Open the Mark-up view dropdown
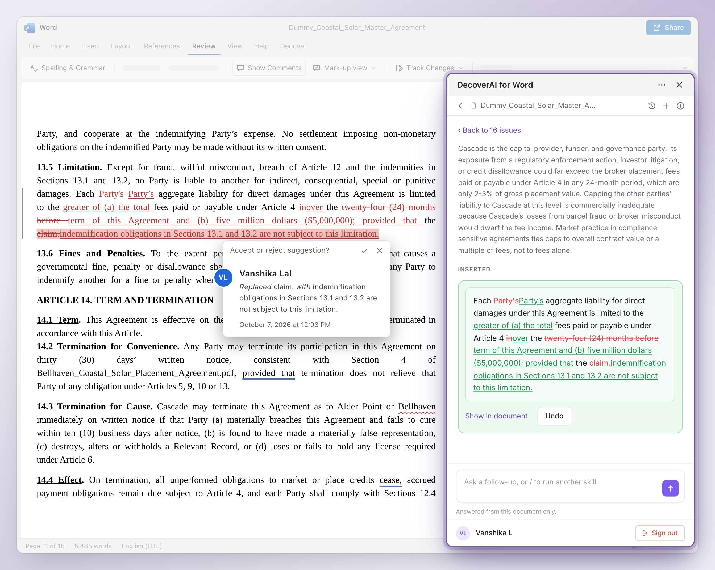 (x=344, y=68)
